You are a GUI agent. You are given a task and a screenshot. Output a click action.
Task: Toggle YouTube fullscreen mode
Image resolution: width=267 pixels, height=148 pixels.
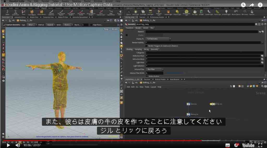click(260, 145)
